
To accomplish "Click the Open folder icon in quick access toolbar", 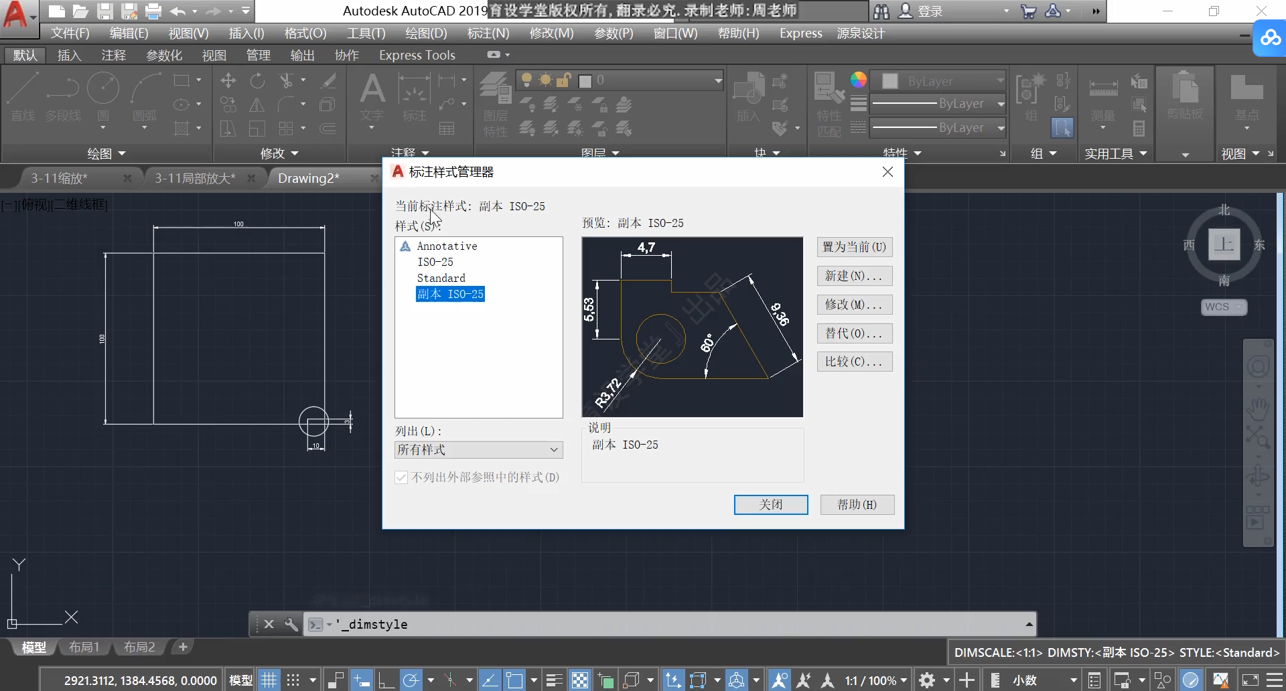I will (x=80, y=11).
